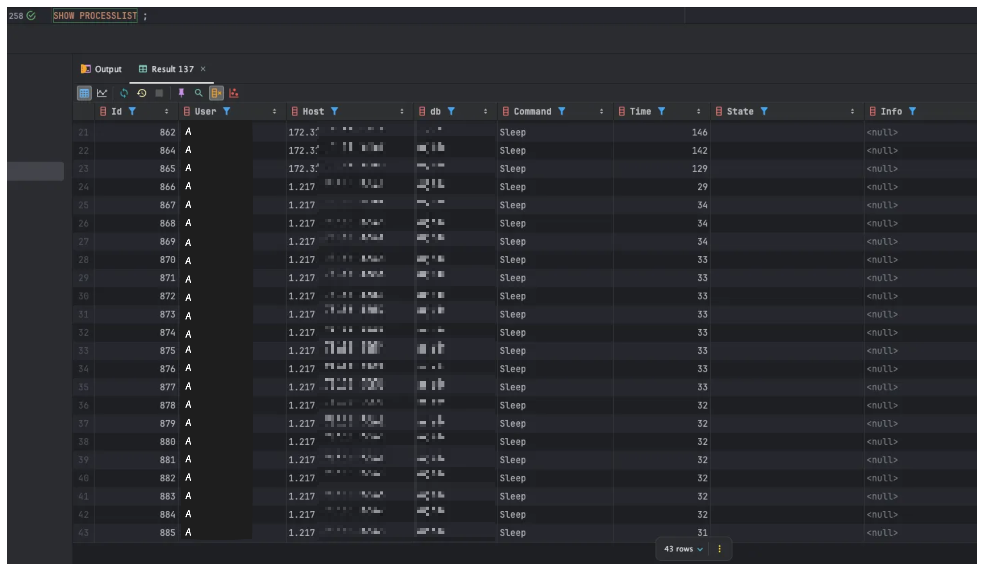Click the gray stop square icon
Viewport: 984px width, 571px height.
point(159,93)
